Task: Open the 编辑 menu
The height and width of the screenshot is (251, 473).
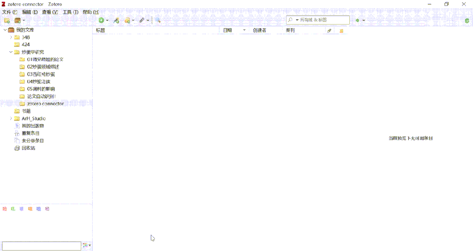Action: 29,12
